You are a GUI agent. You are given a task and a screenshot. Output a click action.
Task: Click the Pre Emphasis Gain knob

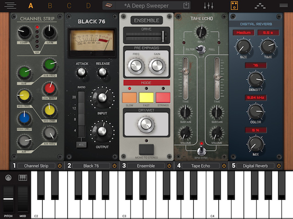tap(157, 66)
